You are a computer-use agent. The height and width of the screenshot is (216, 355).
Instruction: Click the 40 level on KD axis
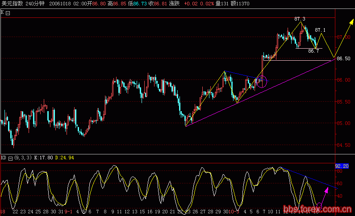coord(339,196)
